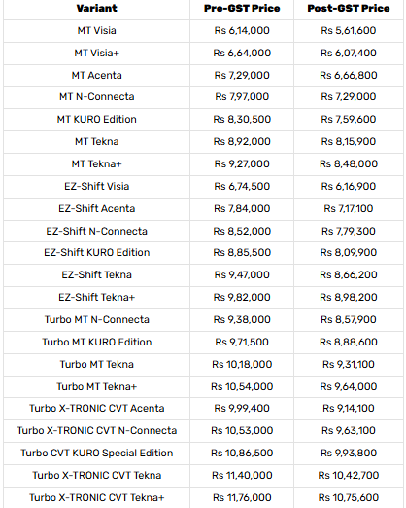Click the EZ-Shift Visia variant name
Screen dimensions: 406x508
click(x=96, y=187)
